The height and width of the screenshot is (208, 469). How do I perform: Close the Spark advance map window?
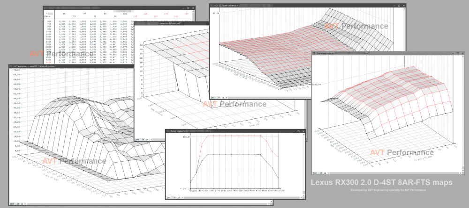403,5
